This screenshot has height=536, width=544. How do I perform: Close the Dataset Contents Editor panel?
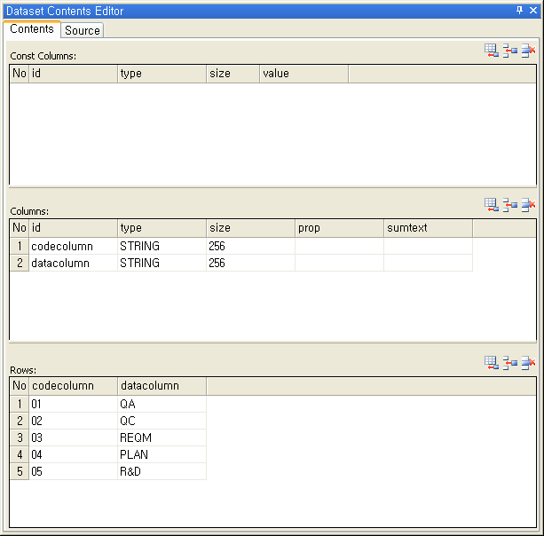click(x=533, y=11)
